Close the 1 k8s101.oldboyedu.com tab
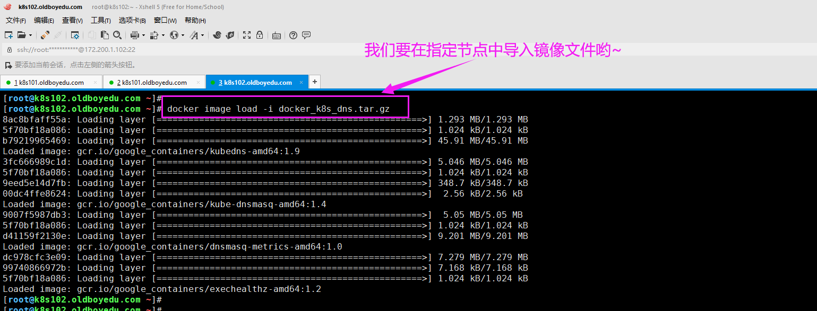The height and width of the screenshot is (311, 817). tap(96, 83)
